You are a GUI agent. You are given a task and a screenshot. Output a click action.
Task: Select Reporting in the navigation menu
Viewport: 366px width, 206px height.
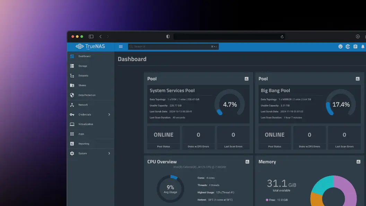point(84,144)
